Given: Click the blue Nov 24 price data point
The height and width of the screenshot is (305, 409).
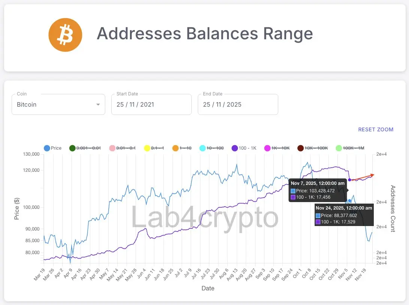Looking at the screenshot, I should (349, 201).
